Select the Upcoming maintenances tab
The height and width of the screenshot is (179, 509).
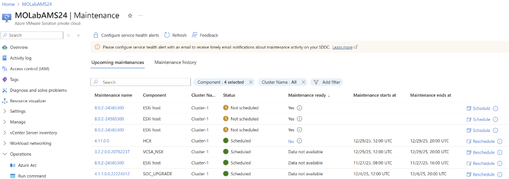[117, 62]
